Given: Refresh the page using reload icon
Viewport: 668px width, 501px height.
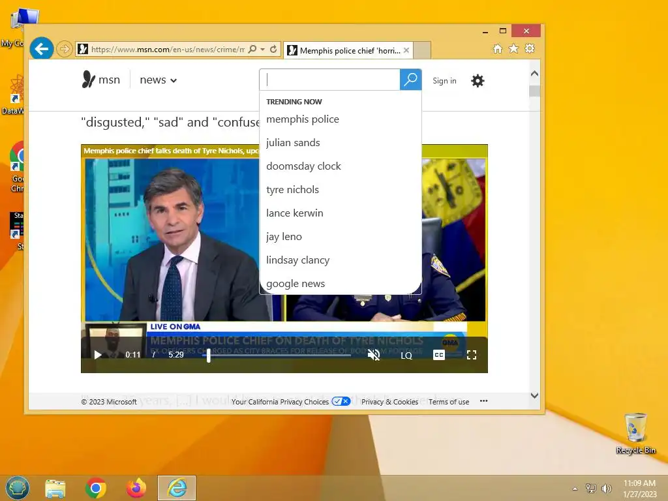Looking at the screenshot, I should pyautogui.click(x=273, y=50).
